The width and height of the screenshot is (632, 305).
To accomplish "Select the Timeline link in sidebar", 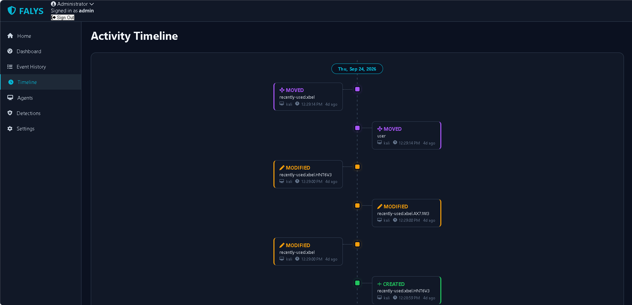I will (x=41, y=82).
